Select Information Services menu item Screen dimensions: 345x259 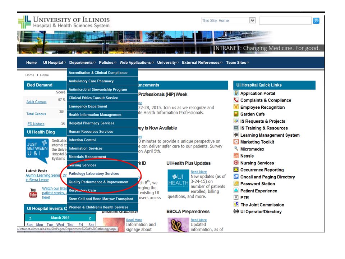point(102,148)
